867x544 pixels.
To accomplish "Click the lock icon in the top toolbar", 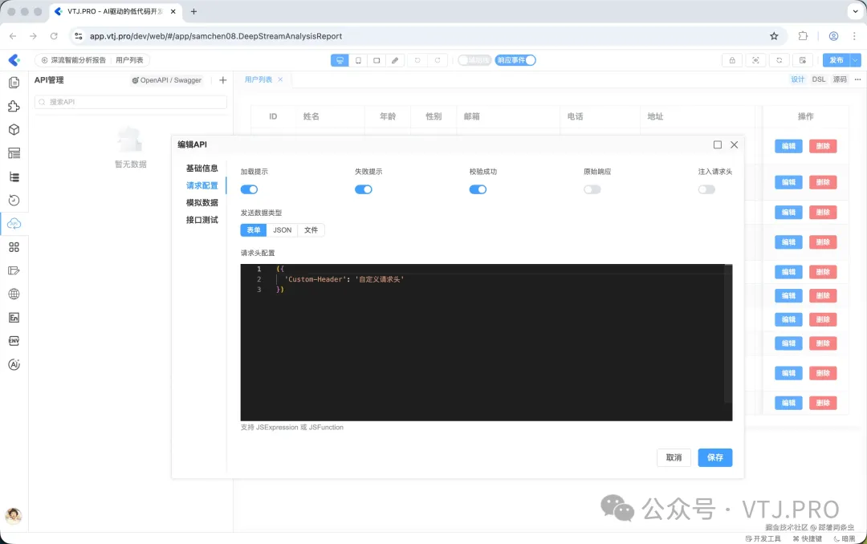I will click(x=732, y=60).
